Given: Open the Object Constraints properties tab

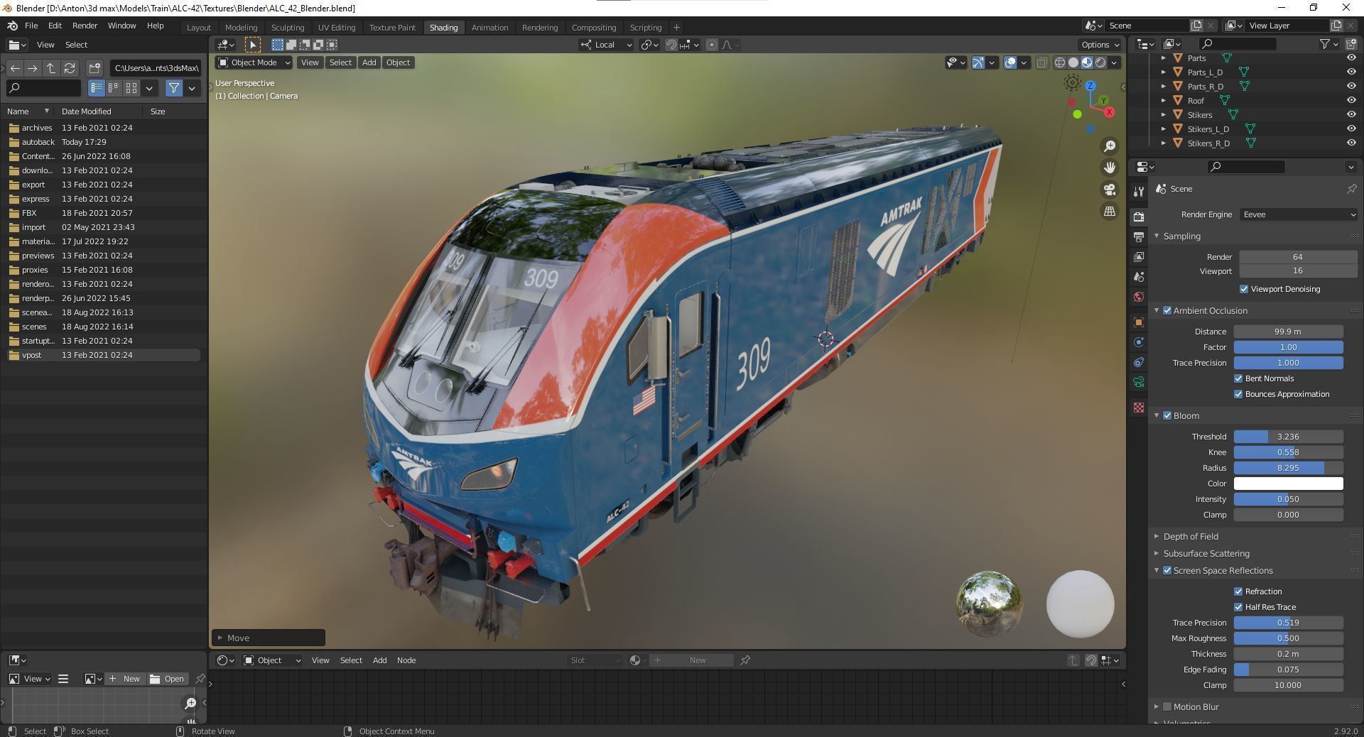Looking at the screenshot, I should point(1139,362).
